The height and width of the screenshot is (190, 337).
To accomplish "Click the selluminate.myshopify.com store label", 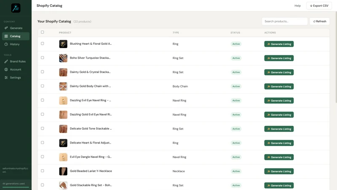I will click(15, 170).
